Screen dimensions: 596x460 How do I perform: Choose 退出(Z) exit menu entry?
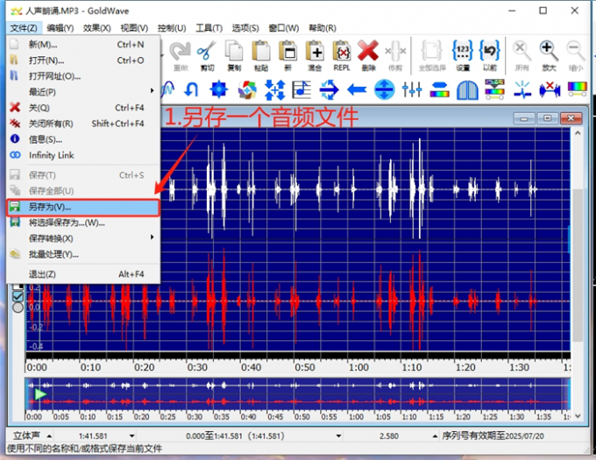pos(83,274)
